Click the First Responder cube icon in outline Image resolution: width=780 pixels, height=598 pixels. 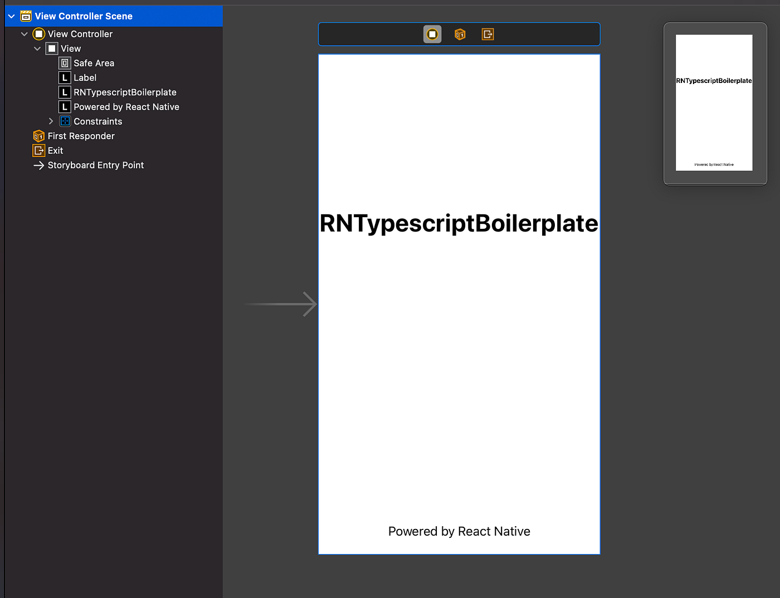38,136
